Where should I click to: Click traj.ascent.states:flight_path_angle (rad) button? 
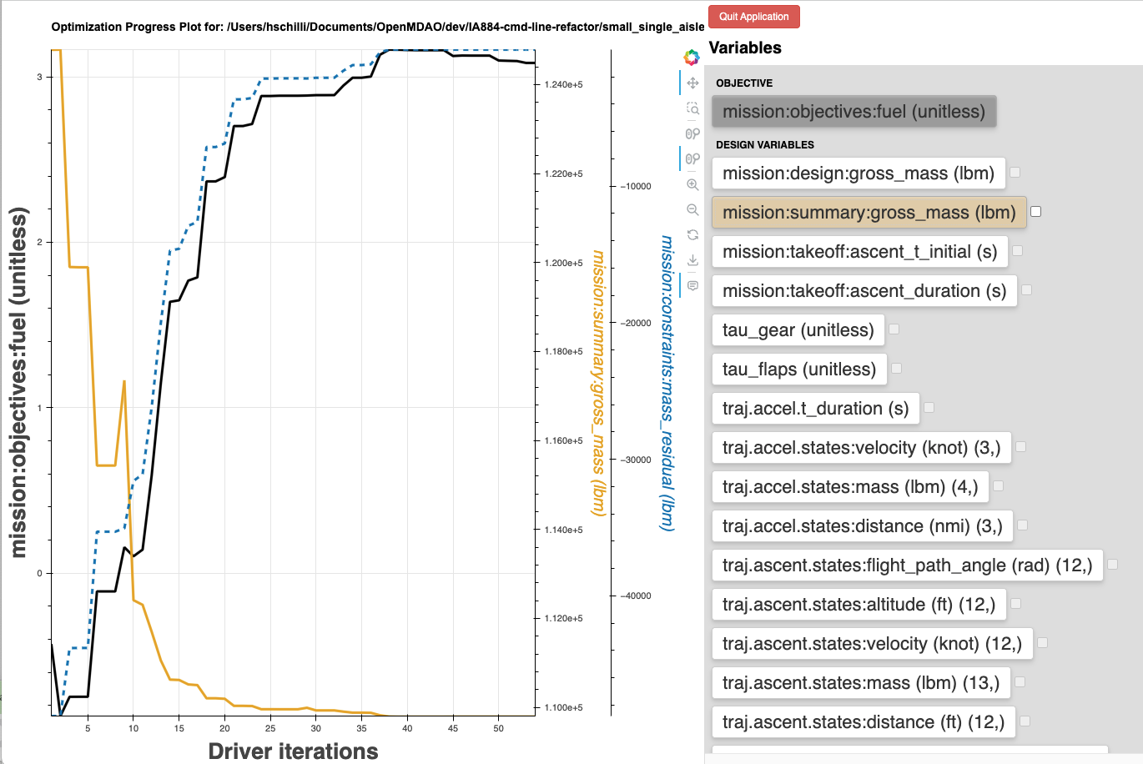[x=908, y=565]
